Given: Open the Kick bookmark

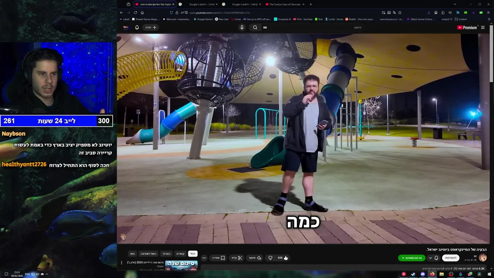Looking at the screenshot, I should pos(319,19).
